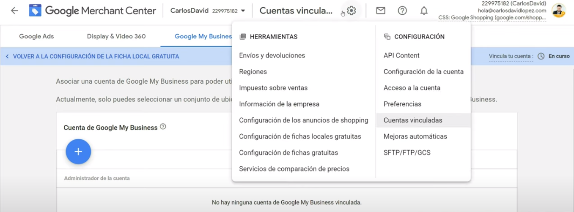Open Configuración de fichas gratuitas

[x=288, y=152]
